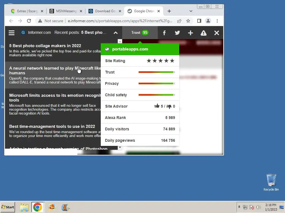Image resolution: width=285 pixels, height=213 pixels.
Task: Close the active Google Chrome tab
Action: click(158, 11)
